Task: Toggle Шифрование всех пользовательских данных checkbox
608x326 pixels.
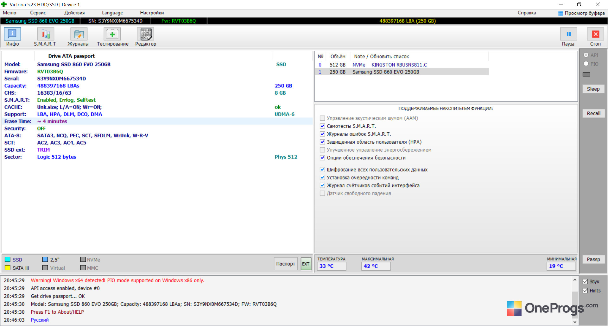Action: [x=322, y=170]
